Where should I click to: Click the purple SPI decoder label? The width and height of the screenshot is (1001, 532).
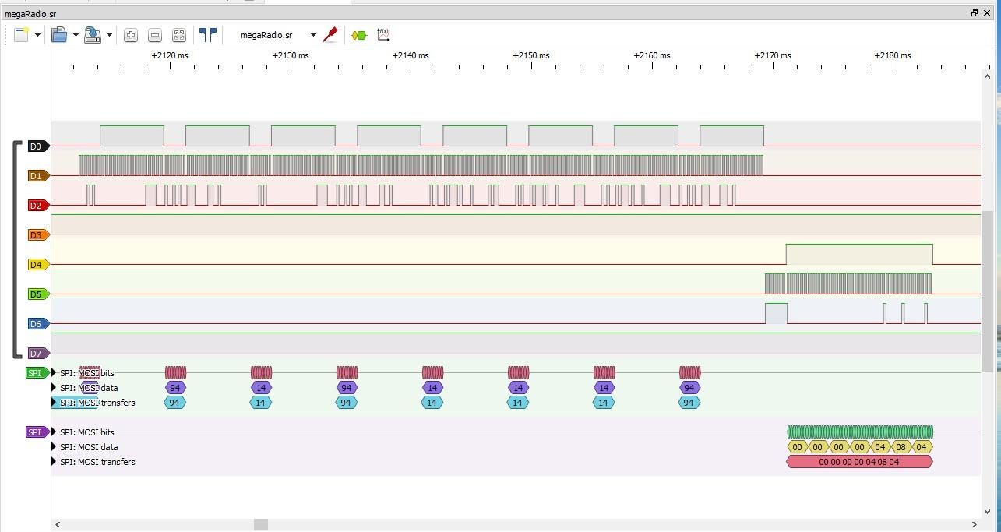point(37,432)
